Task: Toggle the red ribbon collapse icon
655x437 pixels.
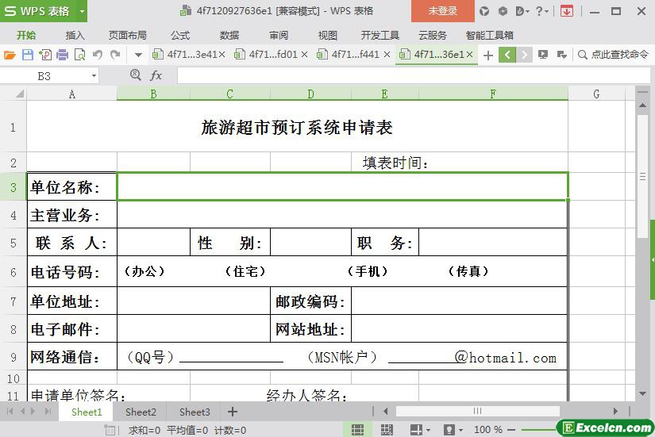Action: (x=567, y=11)
